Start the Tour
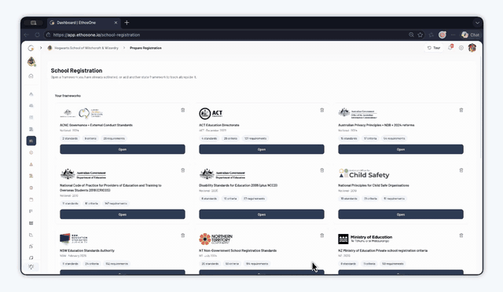Screen dimensions: 503x292 (434, 48)
